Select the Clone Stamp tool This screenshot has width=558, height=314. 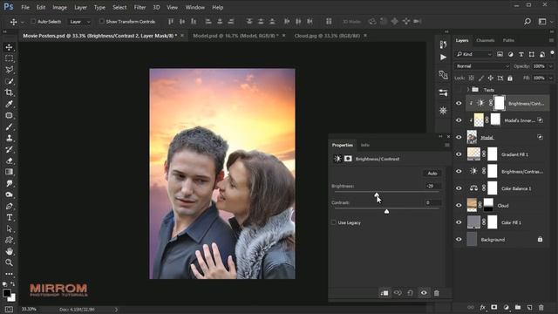click(10, 138)
